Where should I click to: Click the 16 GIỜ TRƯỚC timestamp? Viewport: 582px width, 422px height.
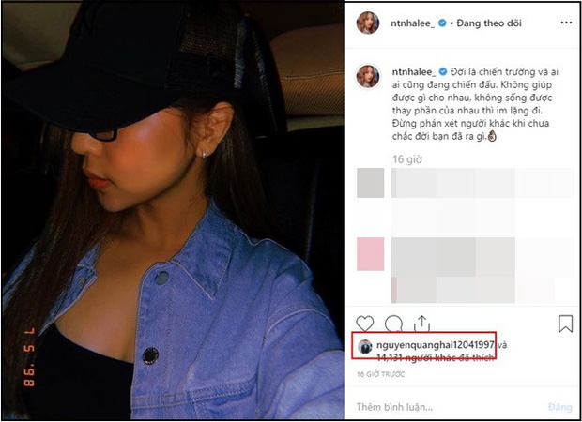(380, 374)
